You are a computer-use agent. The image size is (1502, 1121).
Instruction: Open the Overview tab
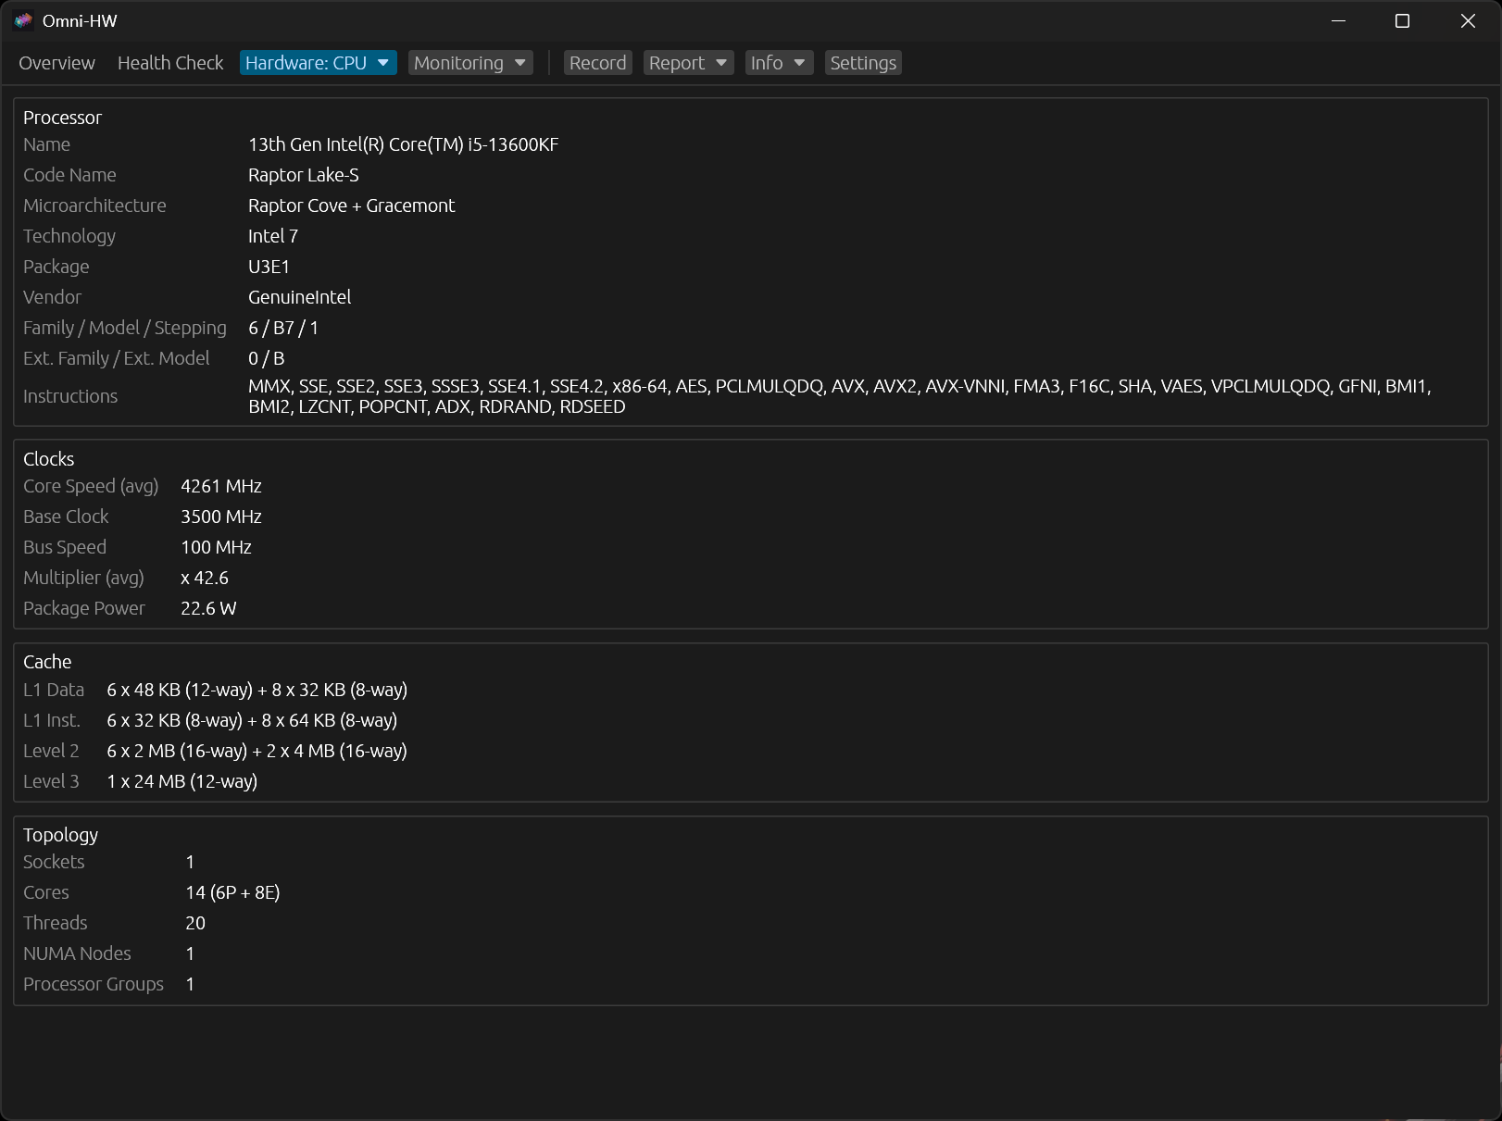point(56,63)
